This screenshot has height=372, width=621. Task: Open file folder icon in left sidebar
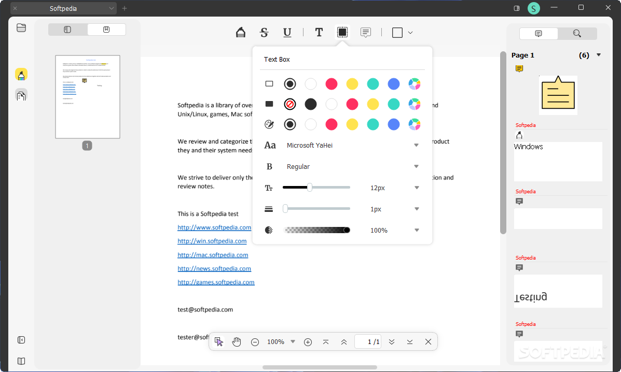pos(21,27)
